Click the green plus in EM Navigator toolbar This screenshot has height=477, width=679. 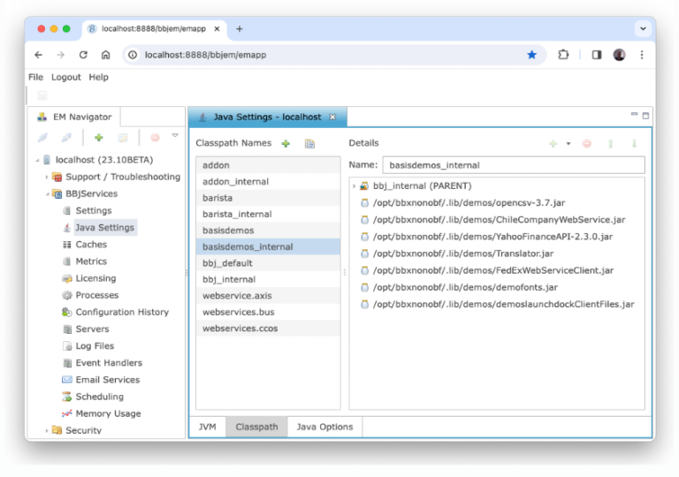[x=99, y=138]
